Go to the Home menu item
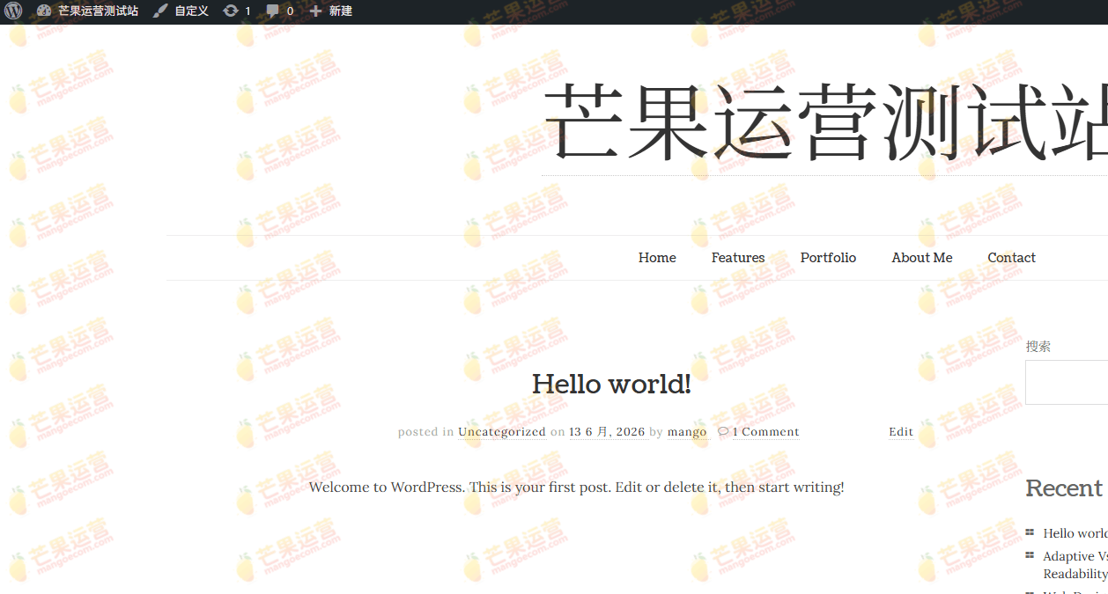The height and width of the screenshot is (594, 1108). pyautogui.click(x=657, y=258)
